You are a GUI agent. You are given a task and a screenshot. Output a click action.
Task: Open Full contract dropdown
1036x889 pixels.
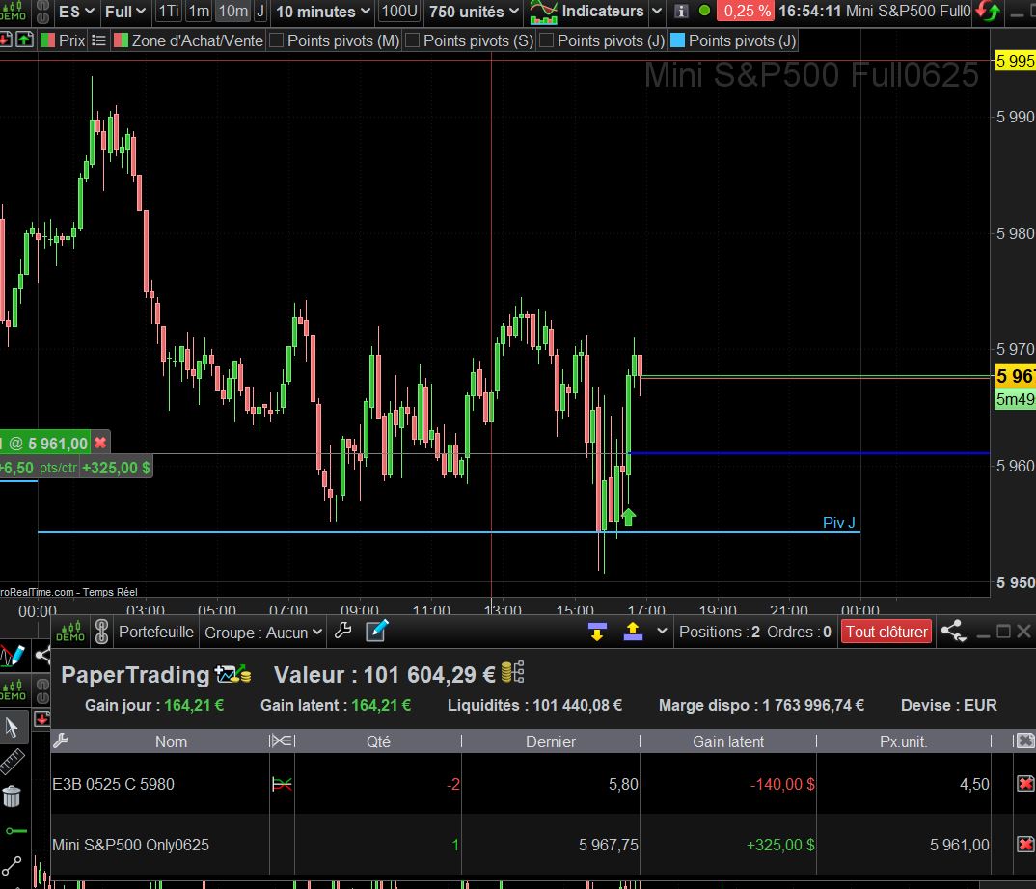(124, 12)
